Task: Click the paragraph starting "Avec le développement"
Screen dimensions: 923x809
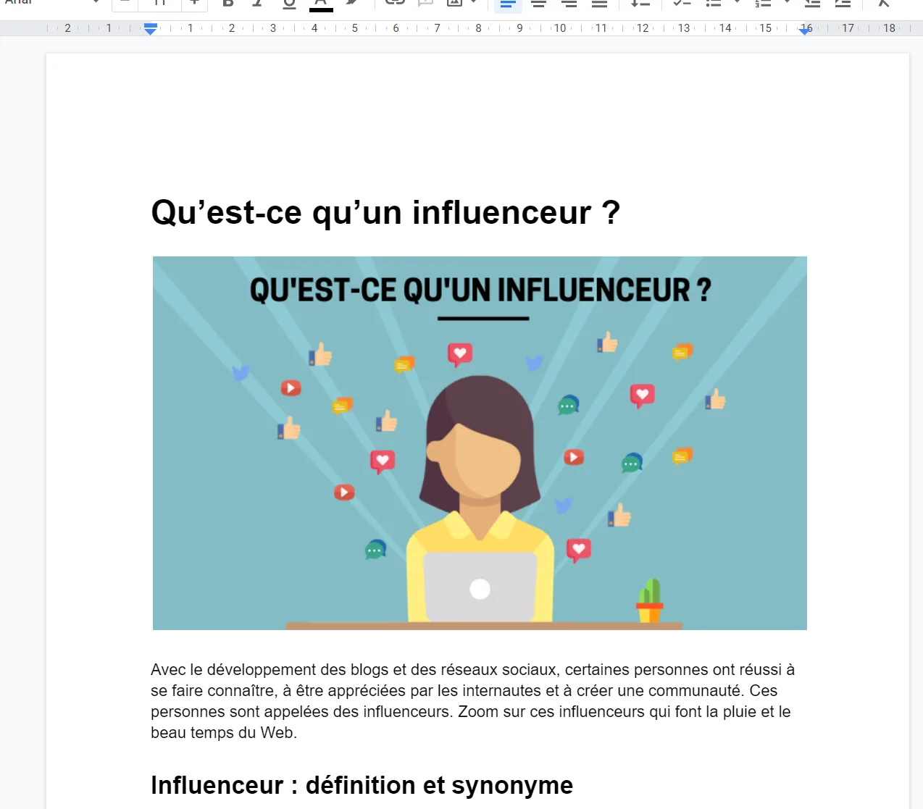Action: 472,701
